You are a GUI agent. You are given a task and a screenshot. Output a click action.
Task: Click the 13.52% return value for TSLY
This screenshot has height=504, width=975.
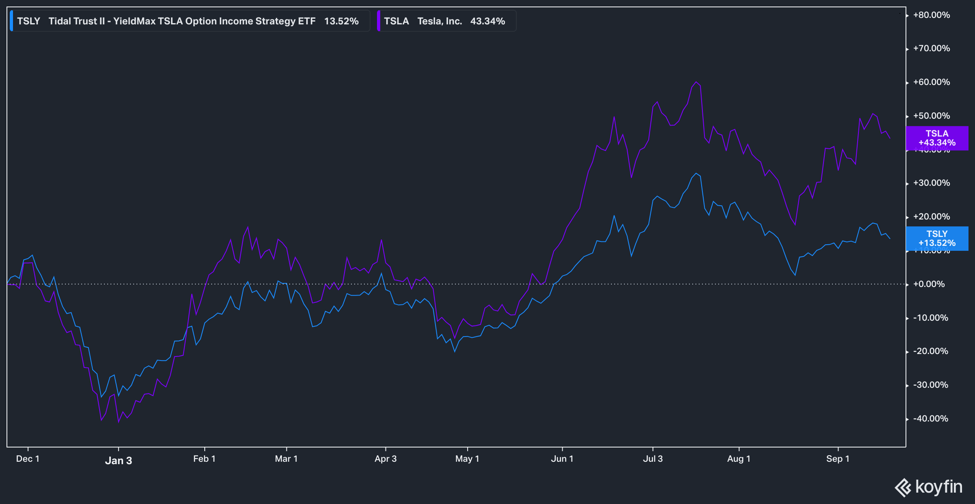click(x=341, y=21)
